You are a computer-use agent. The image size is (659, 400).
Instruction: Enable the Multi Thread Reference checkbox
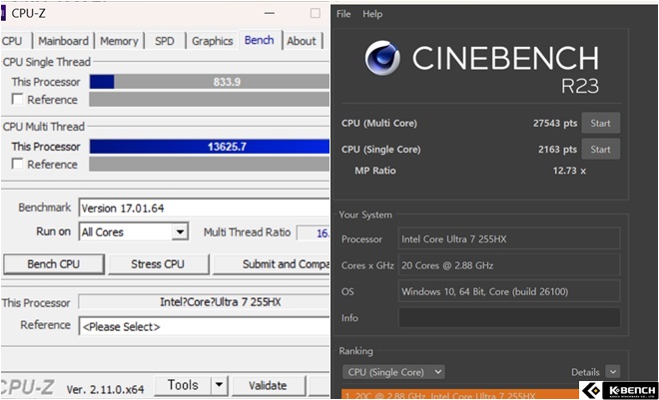[17, 165]
